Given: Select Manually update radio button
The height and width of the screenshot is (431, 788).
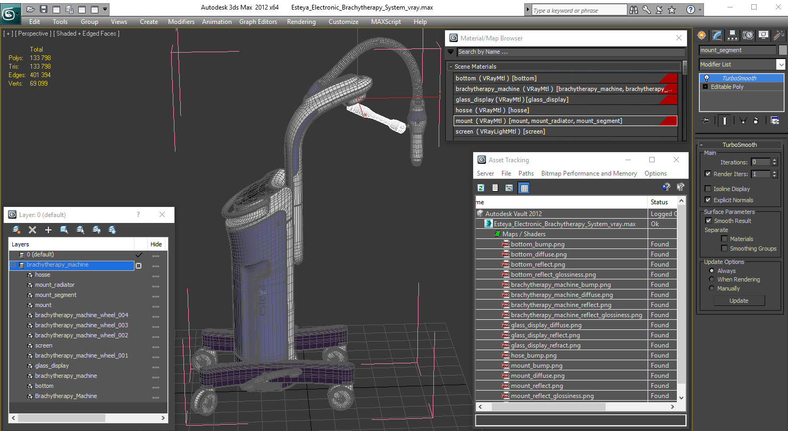Looking at the screenshot, I should (x=711, y=288).
